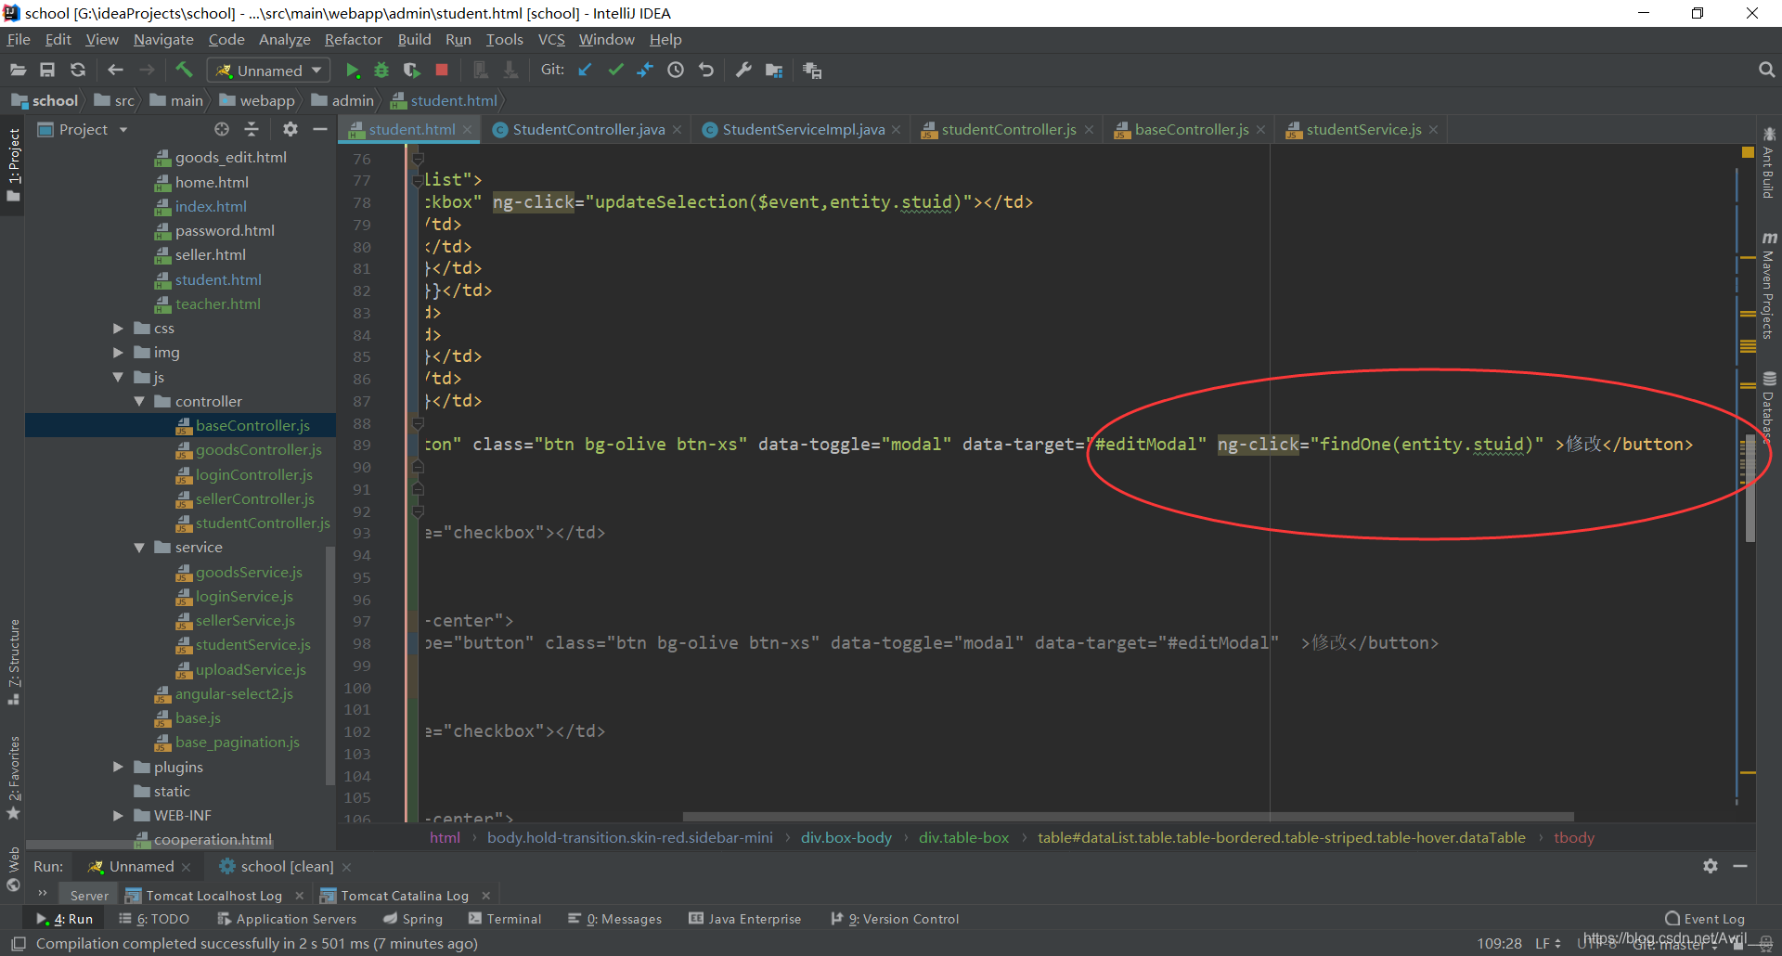This screenshot has width=1782, height=956.
Task: Close the student.html editor tab
Action: [x=468, y=130]
